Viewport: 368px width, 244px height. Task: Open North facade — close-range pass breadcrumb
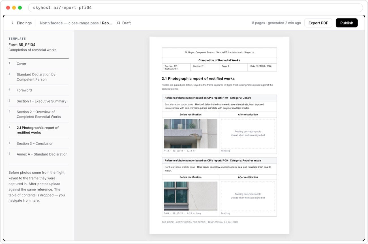tap(69, 23)
